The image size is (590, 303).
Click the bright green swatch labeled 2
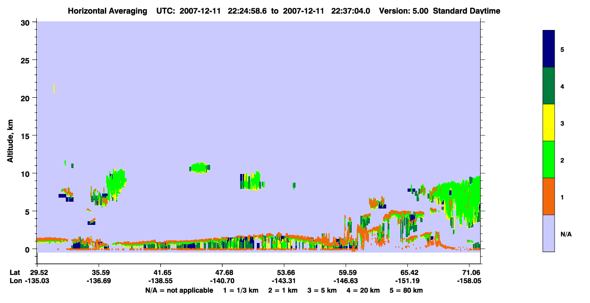(548, 159)
